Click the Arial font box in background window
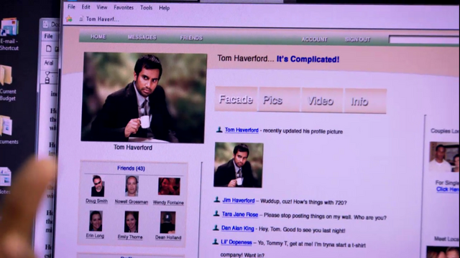460x258 pixels. (x=49, y=62)
